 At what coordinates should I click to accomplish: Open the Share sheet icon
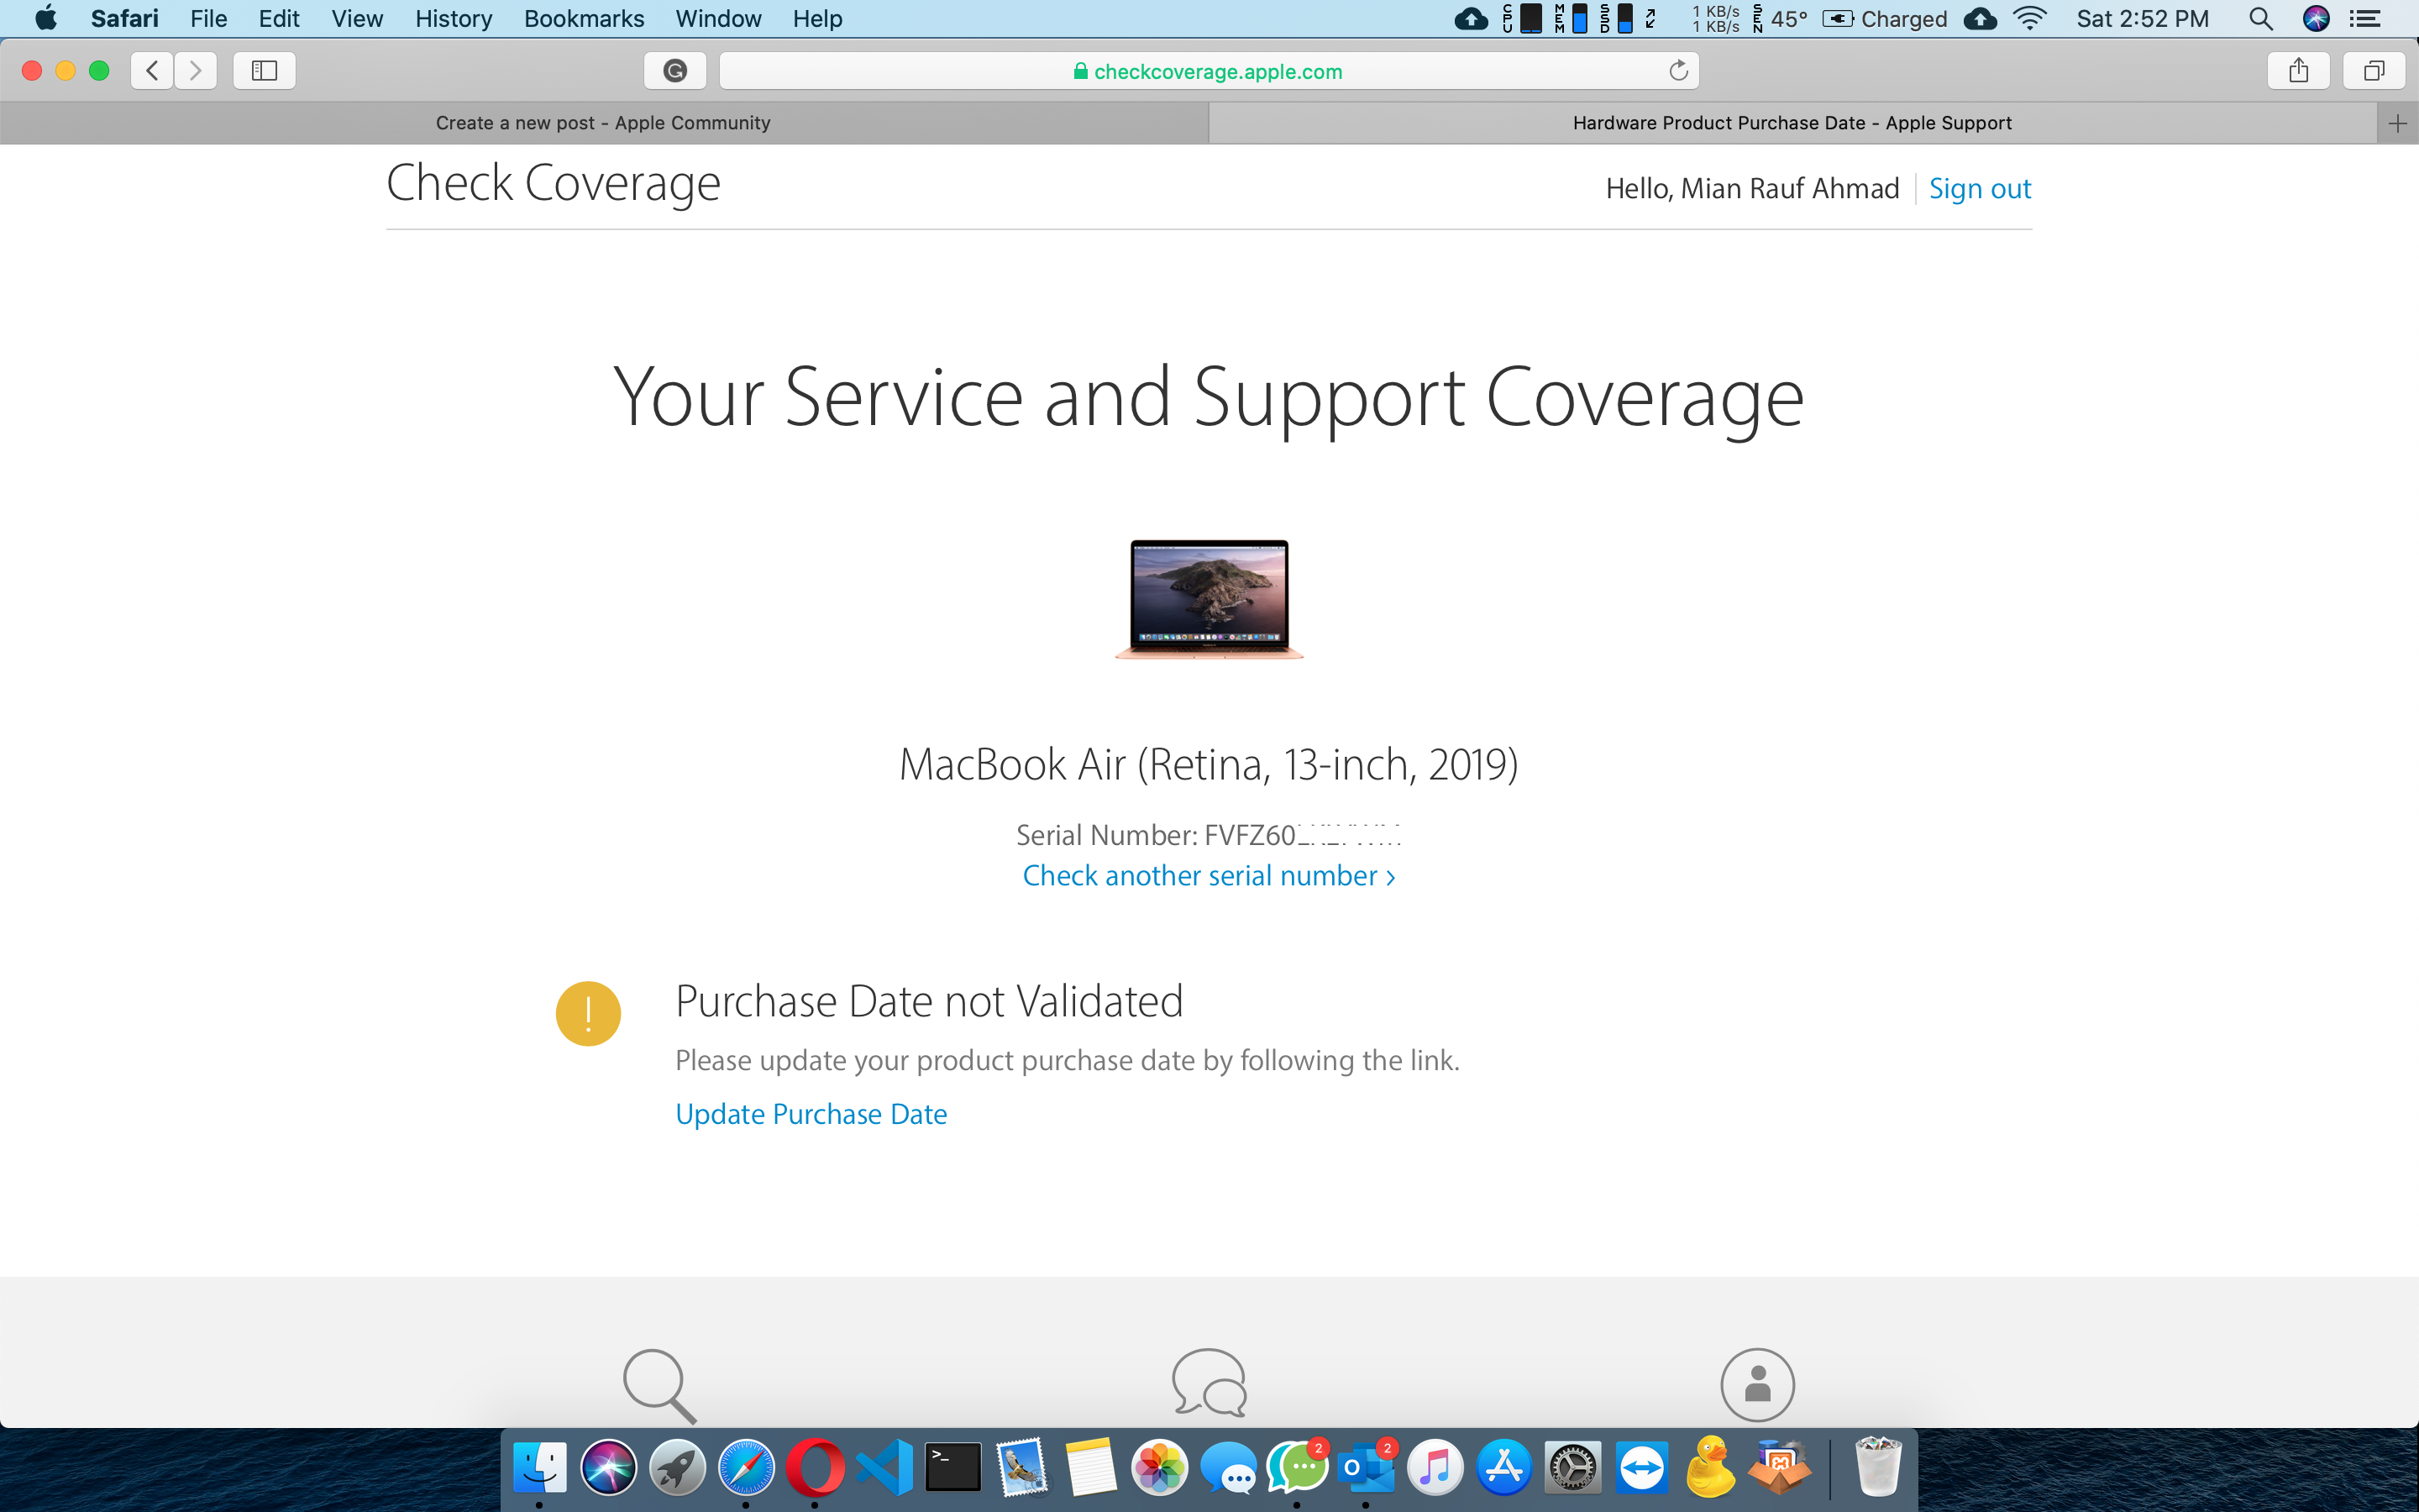2298,70
